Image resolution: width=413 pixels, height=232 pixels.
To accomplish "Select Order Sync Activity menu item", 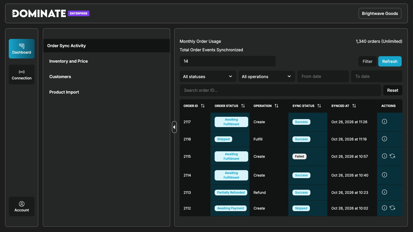I will pyautogui.click(x=107, y=46).
